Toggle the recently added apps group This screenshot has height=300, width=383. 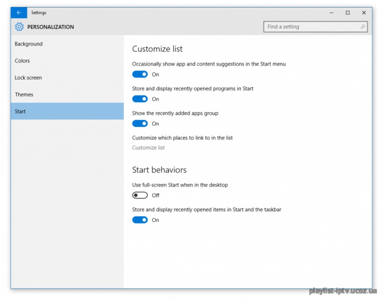coord(140,123)
